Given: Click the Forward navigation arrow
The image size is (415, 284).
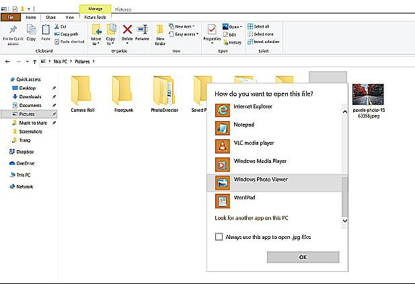Looking at the screenshot, I should click(x=18, y=61).
